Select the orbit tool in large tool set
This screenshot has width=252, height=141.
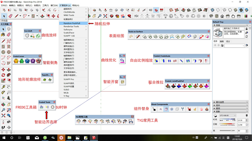[x=3, y=104]
